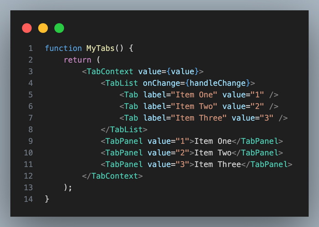Click the Item Three text inside TabPanel
This screenshot has width=319, height=227.
(217, 164)
